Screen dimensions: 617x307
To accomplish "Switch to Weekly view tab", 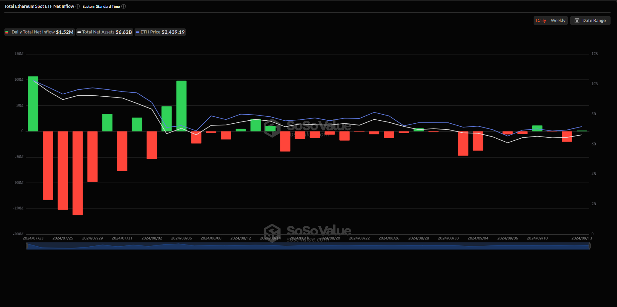I will click(558, 21).
